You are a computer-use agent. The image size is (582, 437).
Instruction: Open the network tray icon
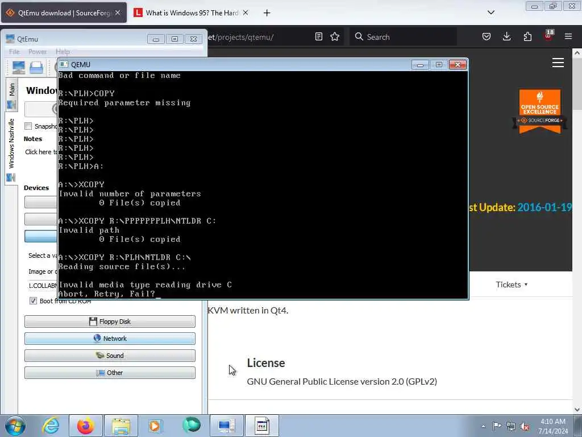click(511, 426)
